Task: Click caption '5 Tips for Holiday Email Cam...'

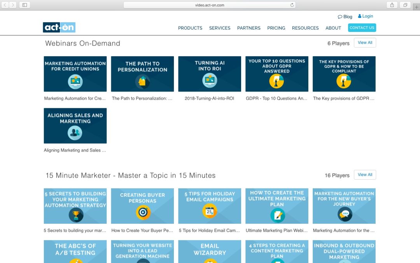Action: [x=210, y=231]
